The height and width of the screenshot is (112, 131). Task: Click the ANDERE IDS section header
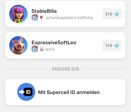click(65, 69)
